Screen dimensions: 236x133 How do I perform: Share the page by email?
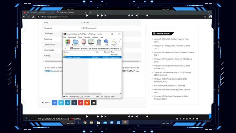94,103
